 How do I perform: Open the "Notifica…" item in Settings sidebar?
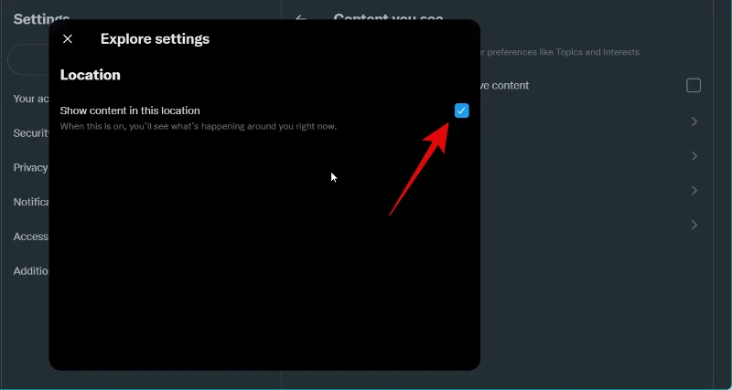(31, 202)
